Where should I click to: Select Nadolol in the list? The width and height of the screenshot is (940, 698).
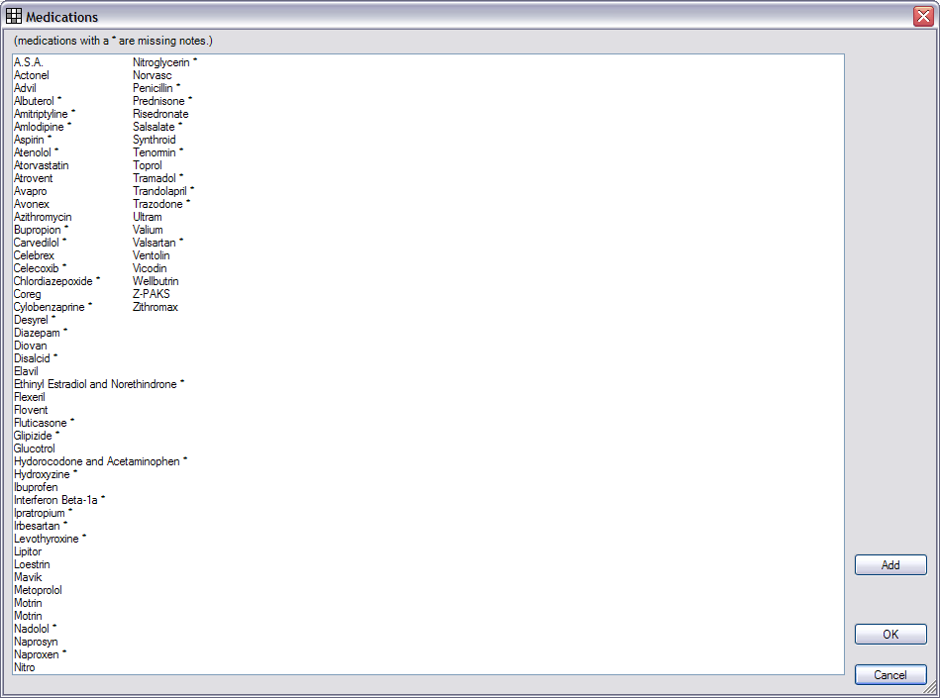[35, 629]
